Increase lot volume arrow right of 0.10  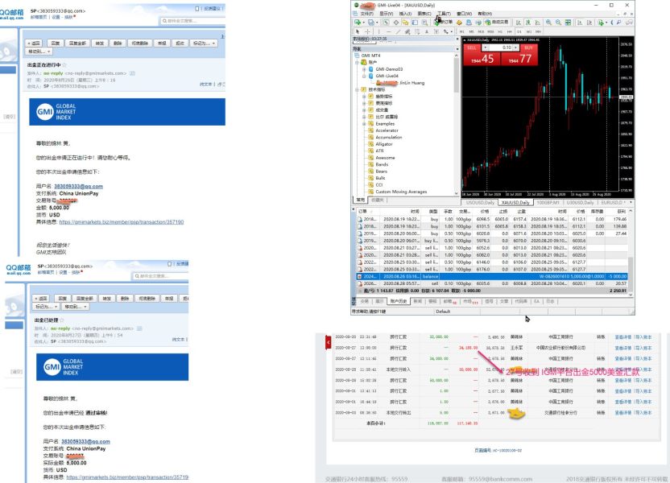[515, 47]
